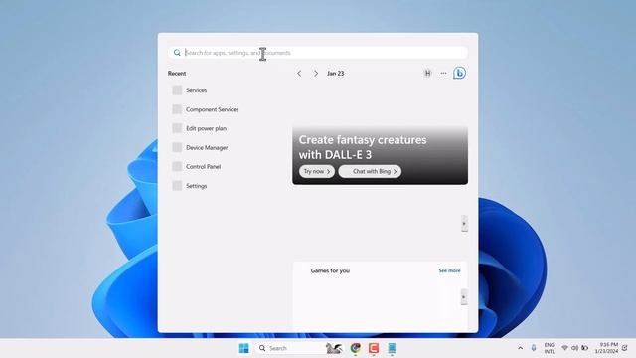
Task: Open the Windows Start button
Action: click(x=243, y=348)
